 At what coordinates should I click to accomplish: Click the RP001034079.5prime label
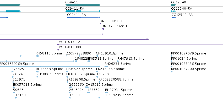(x=188, y=53)
